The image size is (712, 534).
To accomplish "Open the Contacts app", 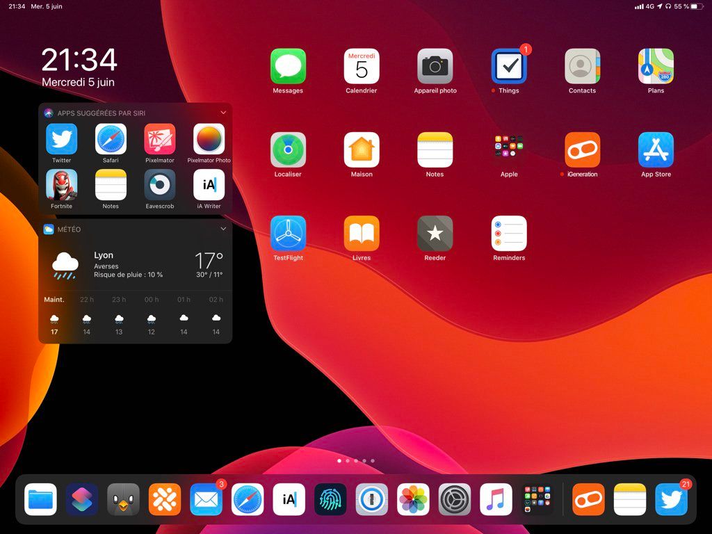I will [x=583, y=66].
